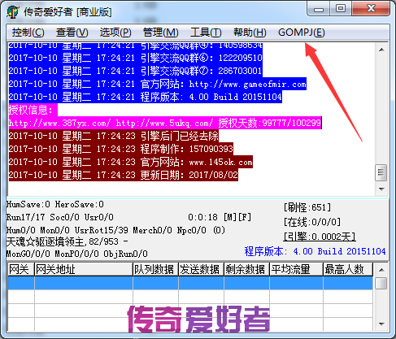Image resolution: width=396 pixels, height=339 pixels.
Task: Click log line 官方网站: http://www.gameofmir.com
Action: 158,84
